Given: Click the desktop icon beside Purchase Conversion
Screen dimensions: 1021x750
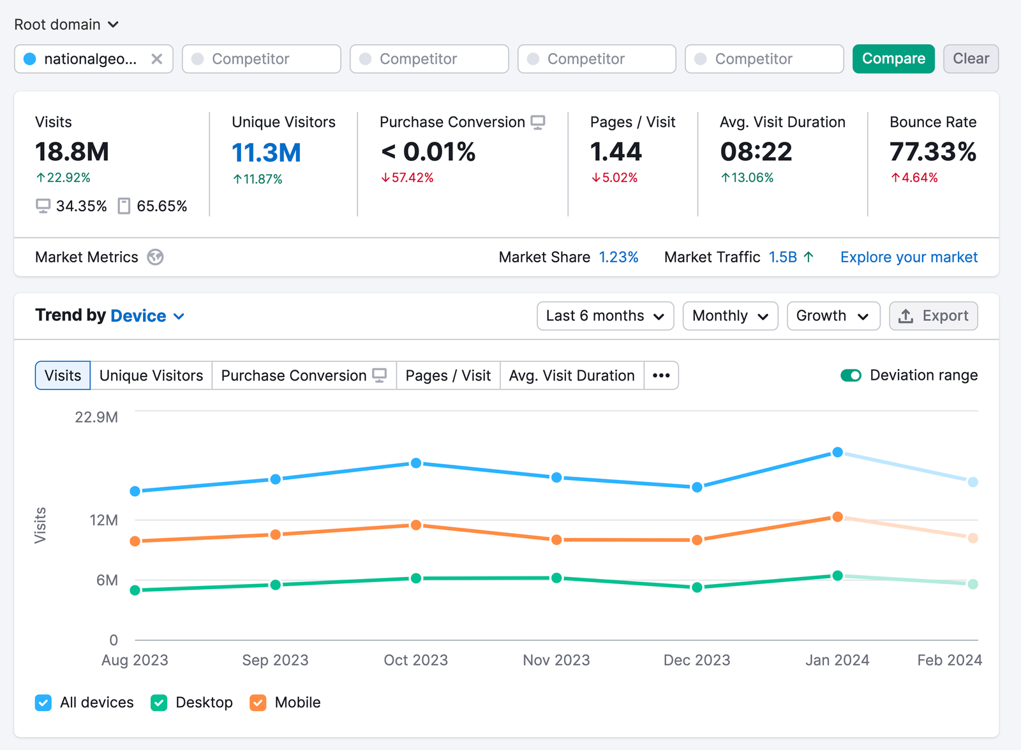Looking at the screenshot, I should [x=538, y=121].
